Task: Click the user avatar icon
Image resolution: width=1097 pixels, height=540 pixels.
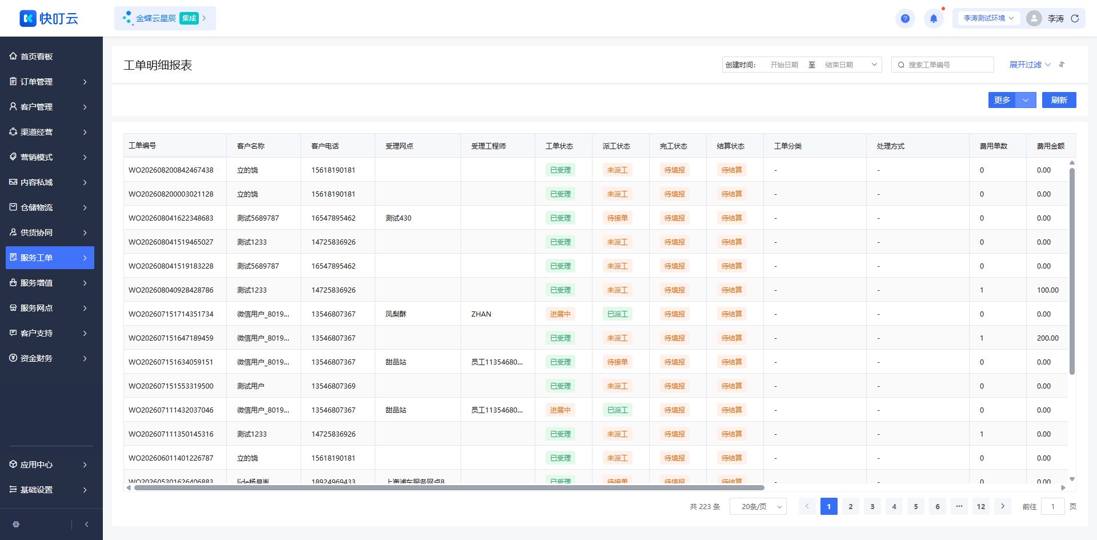Action: coord(1034,18)
